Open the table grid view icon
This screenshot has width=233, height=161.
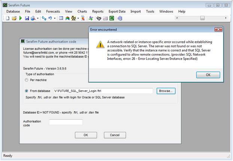[x=61, y=18]
